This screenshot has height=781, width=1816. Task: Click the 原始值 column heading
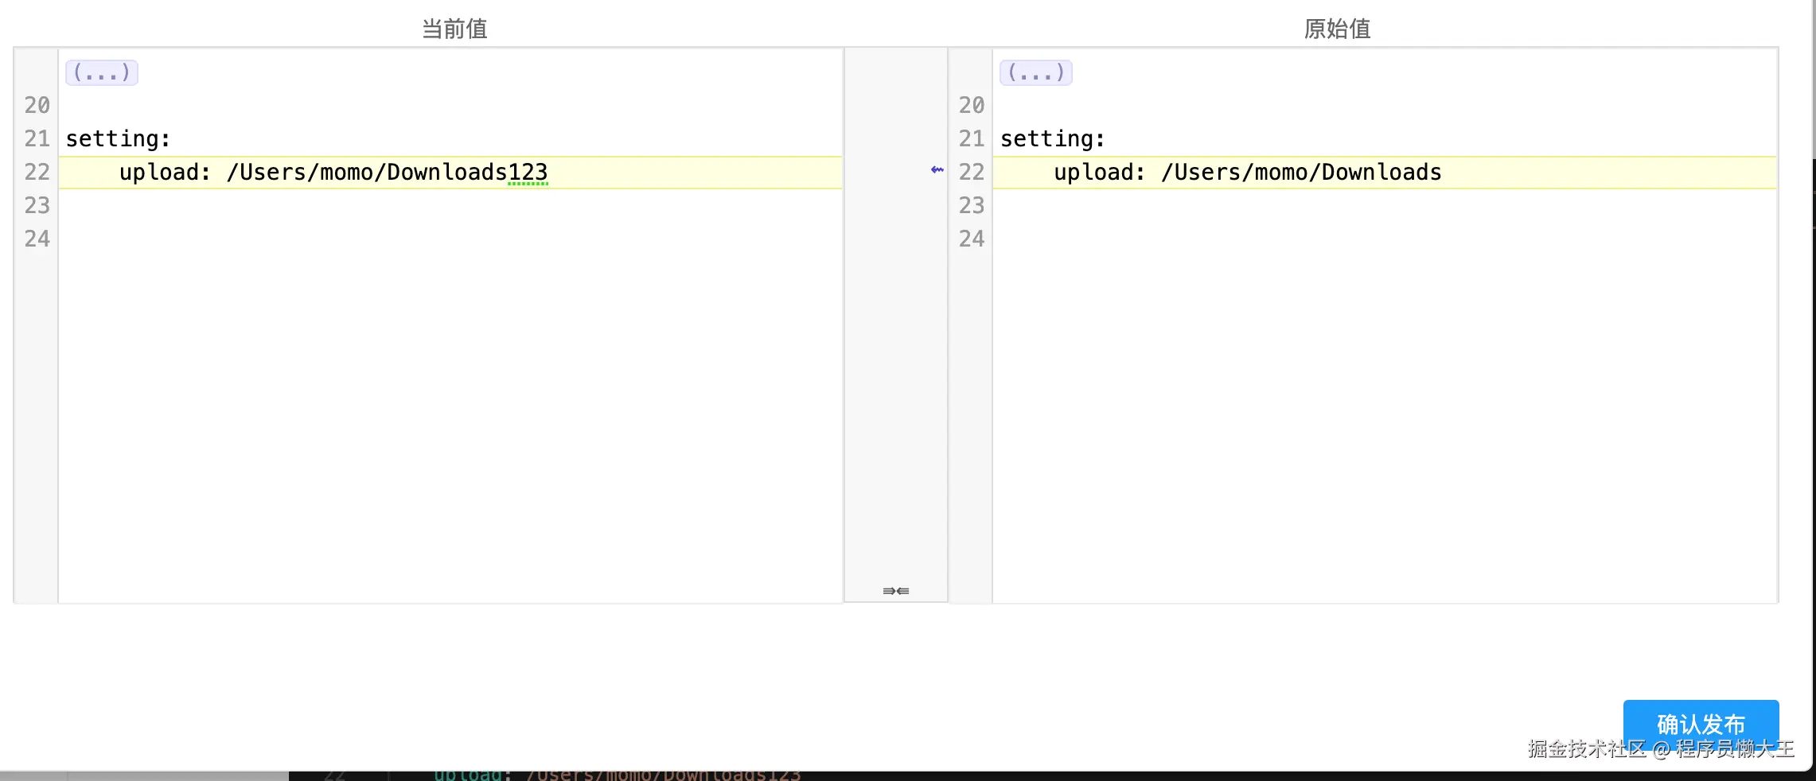coord(1337,29)
